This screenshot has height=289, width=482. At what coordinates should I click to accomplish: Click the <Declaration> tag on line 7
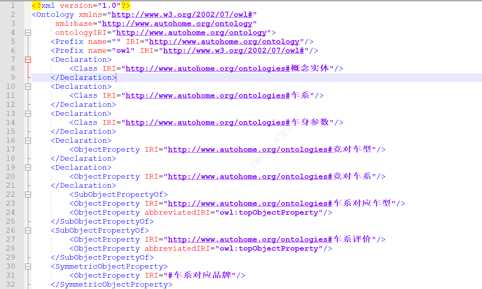(81, 60)
